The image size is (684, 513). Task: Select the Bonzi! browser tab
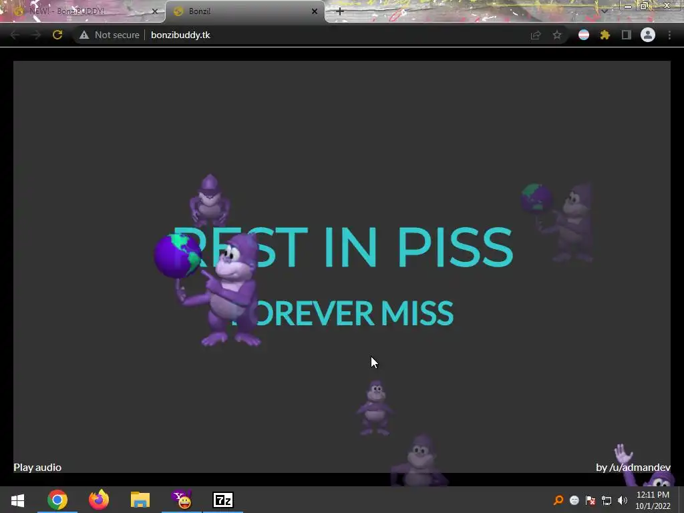click(x=244, y=11)
